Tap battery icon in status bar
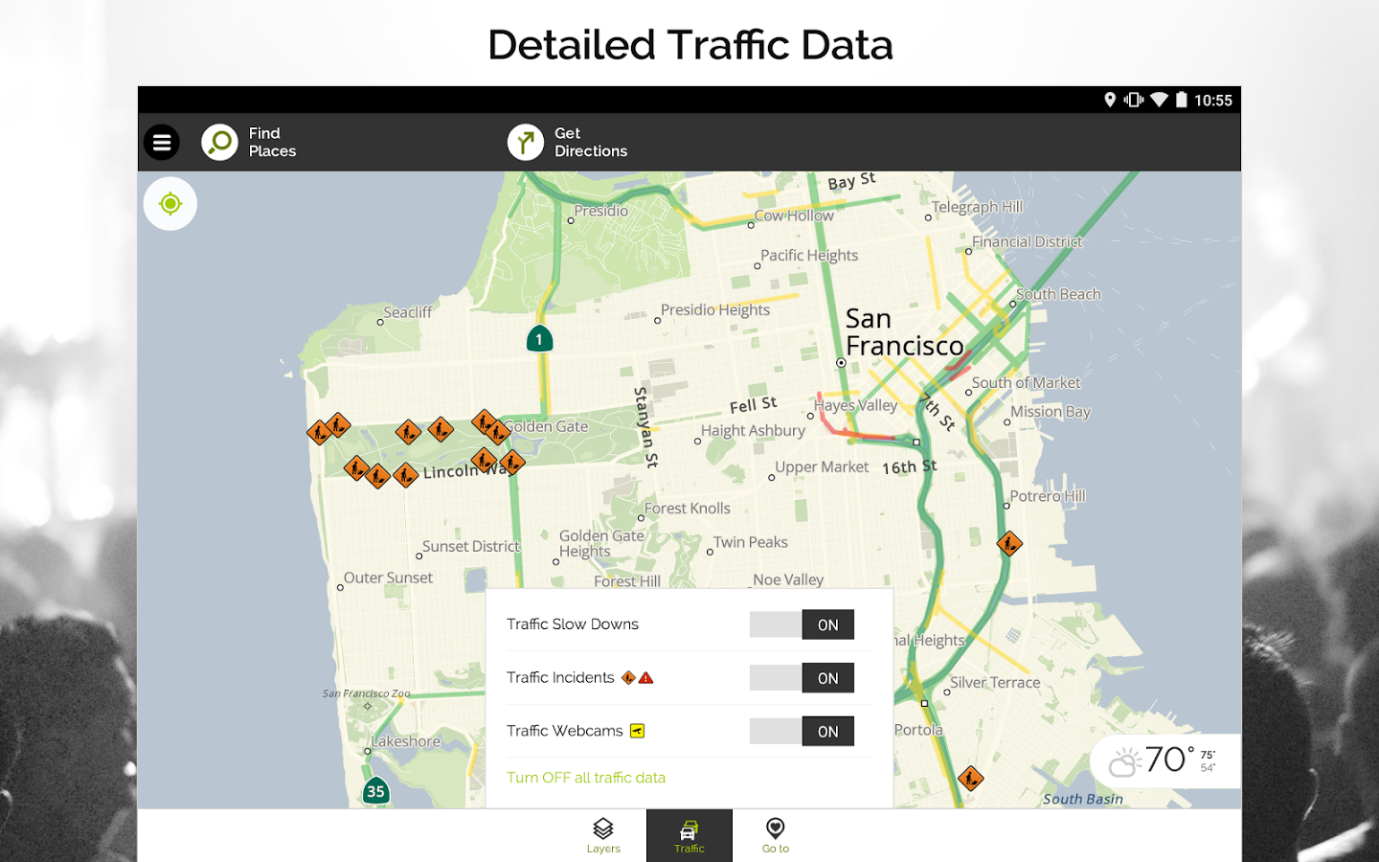Viewport: 1379px width, 862px height. pyautogui.click(x=1182, y=100)
